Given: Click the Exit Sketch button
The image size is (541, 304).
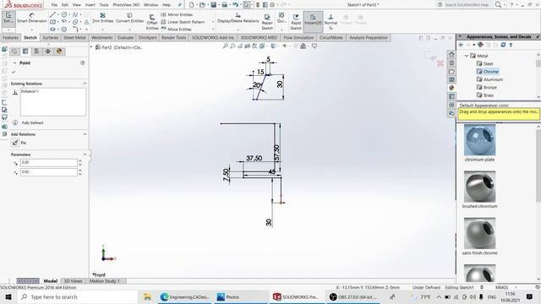Looking at the screenshot, I should [8, 18].
